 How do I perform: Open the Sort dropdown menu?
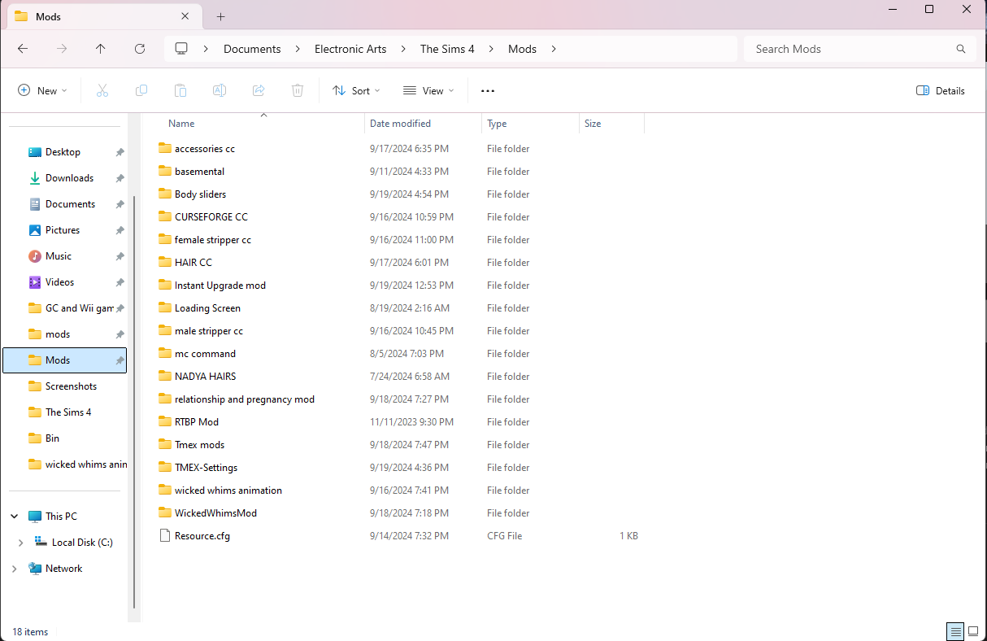pyautogui.click(x=356, y=90)
